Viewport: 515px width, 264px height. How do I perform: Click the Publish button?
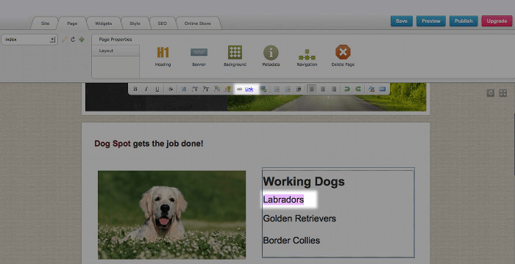click(x=464, y=21)
